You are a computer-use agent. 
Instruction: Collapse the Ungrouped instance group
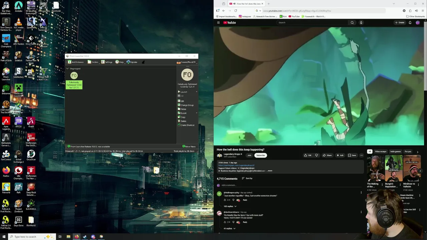(x=67, y=69)
